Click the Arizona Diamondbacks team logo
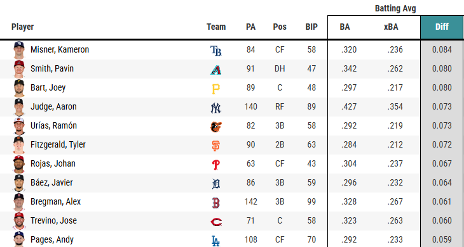 pyautogui.click(x=215, y=70)
